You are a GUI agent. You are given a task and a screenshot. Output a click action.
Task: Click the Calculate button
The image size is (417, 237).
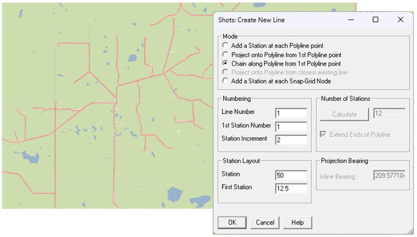(344, 114)
